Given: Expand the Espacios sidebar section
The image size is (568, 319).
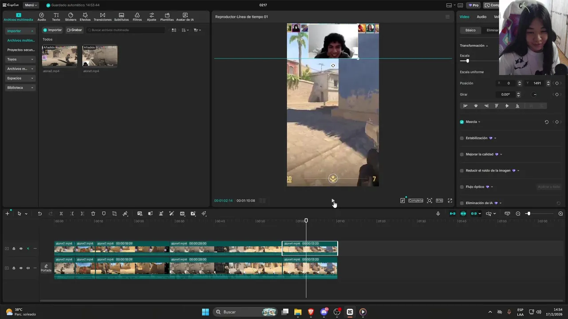Looking at the screenshot, I should [20, 78].
